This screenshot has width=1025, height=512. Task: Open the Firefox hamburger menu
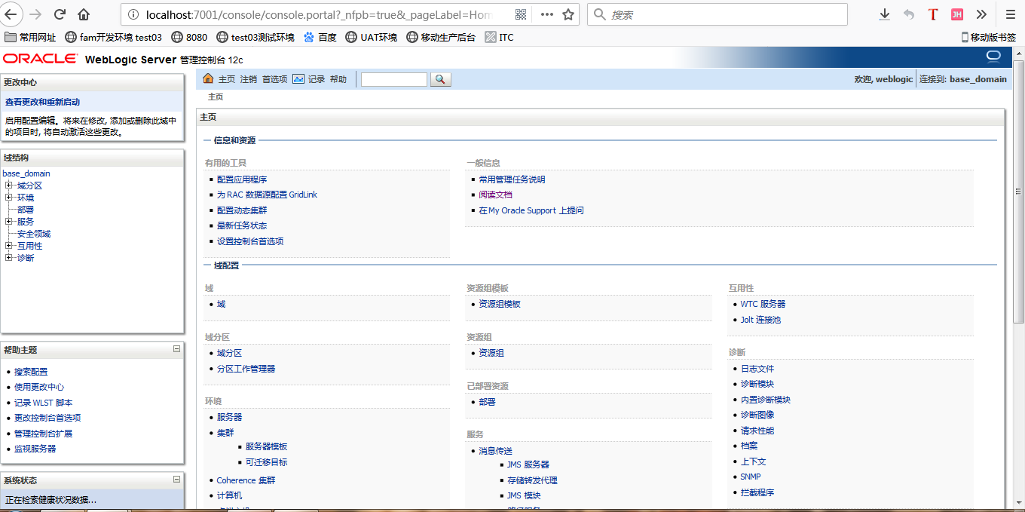(x=1011, y=14)
